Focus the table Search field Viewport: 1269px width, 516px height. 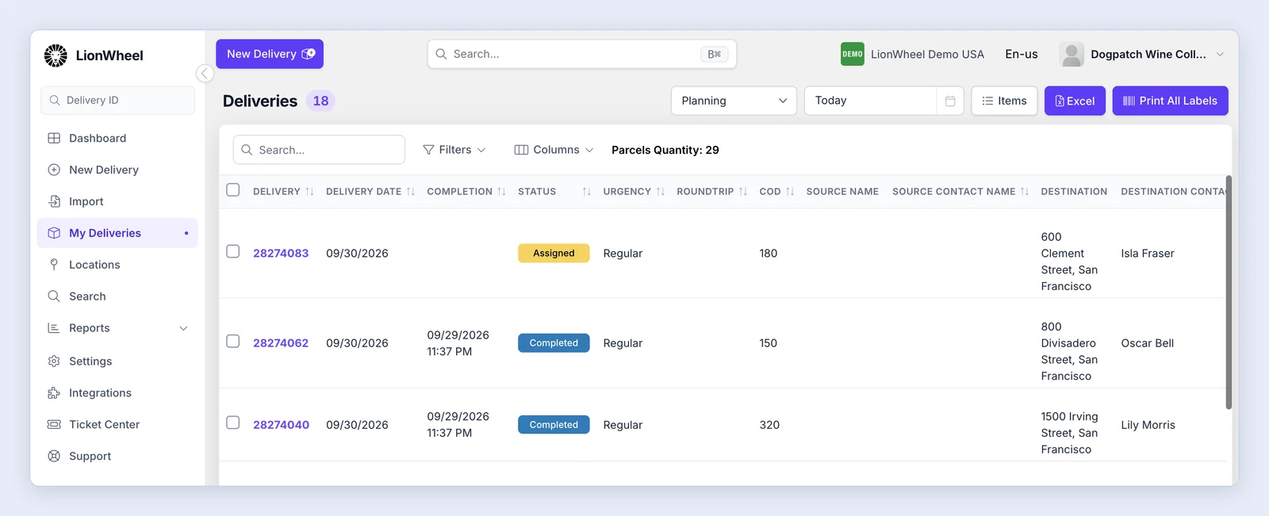click(x=319, y=150)
